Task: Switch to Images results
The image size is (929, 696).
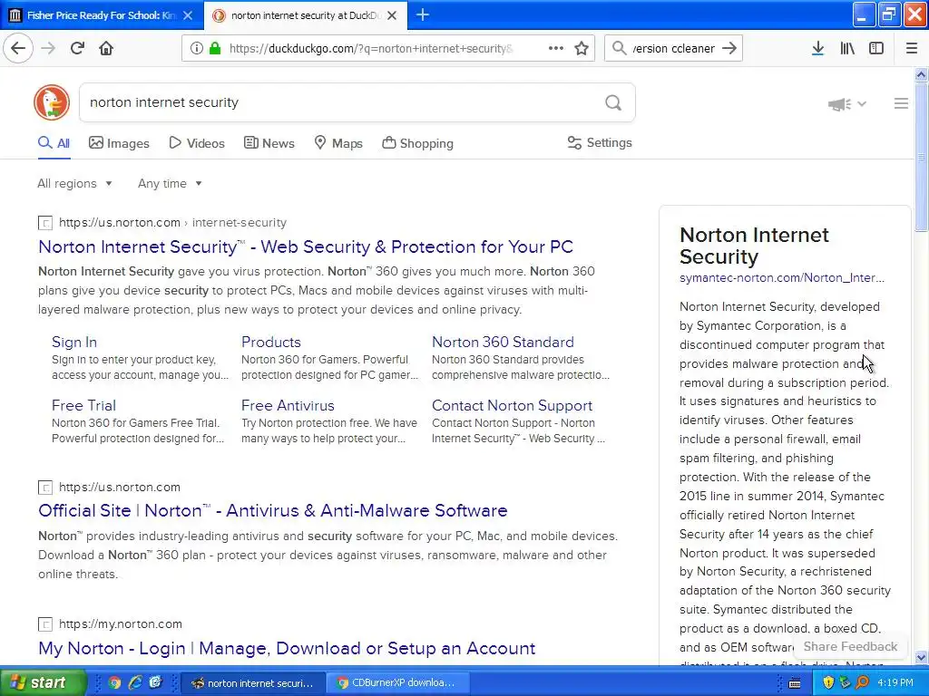Action: 119,143
